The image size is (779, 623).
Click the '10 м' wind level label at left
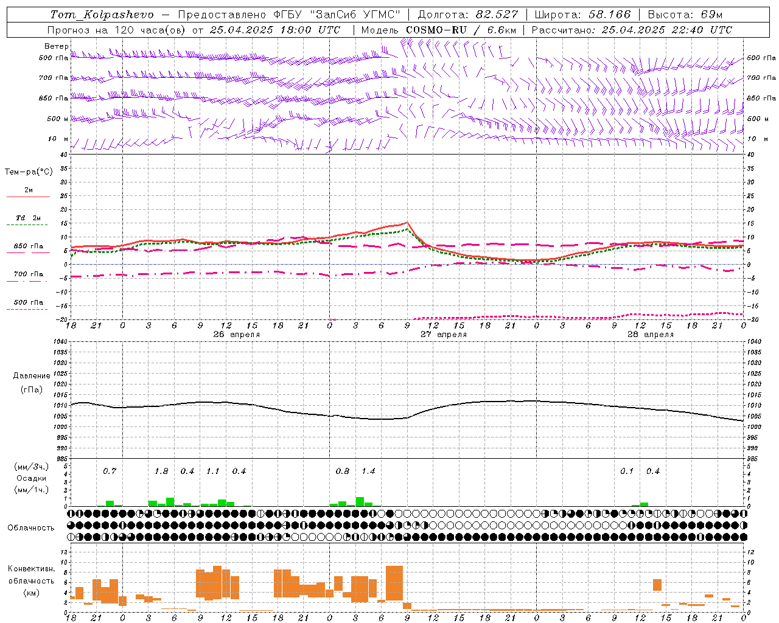58,139
